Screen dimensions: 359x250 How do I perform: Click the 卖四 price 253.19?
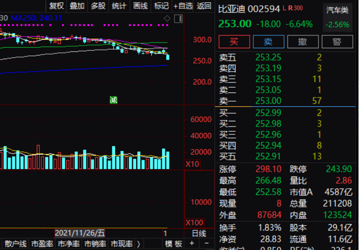[x=268, y=68]
